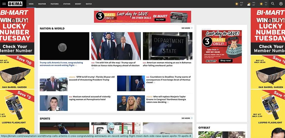This screenshot has width=285, height=138.
Task: Click the Thursday 71° forecast temperature
Action: tap(266, 5)
